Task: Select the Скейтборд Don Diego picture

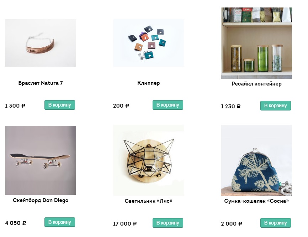Action: click(41, 160)
